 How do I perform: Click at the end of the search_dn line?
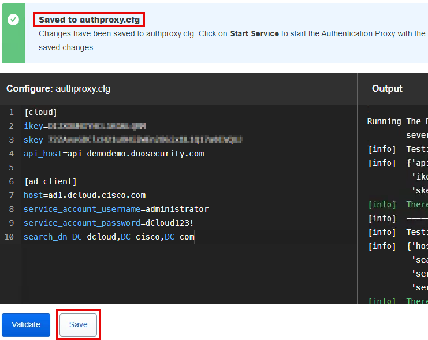195,237
